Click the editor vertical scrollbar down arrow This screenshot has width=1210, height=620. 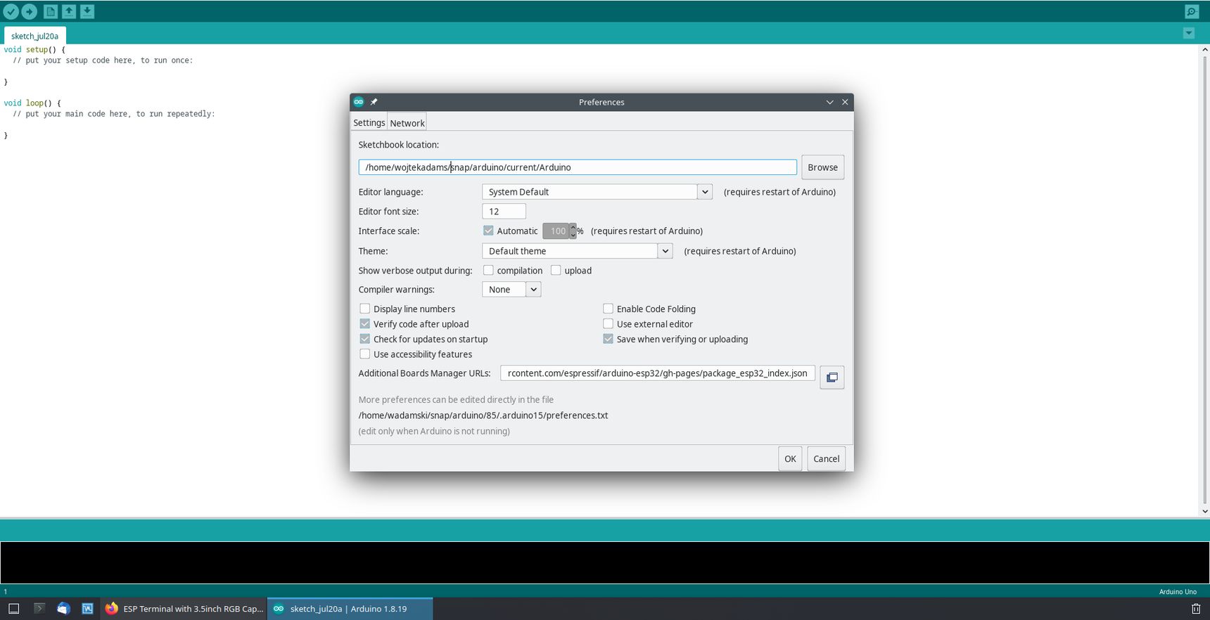pos(1204,511)
